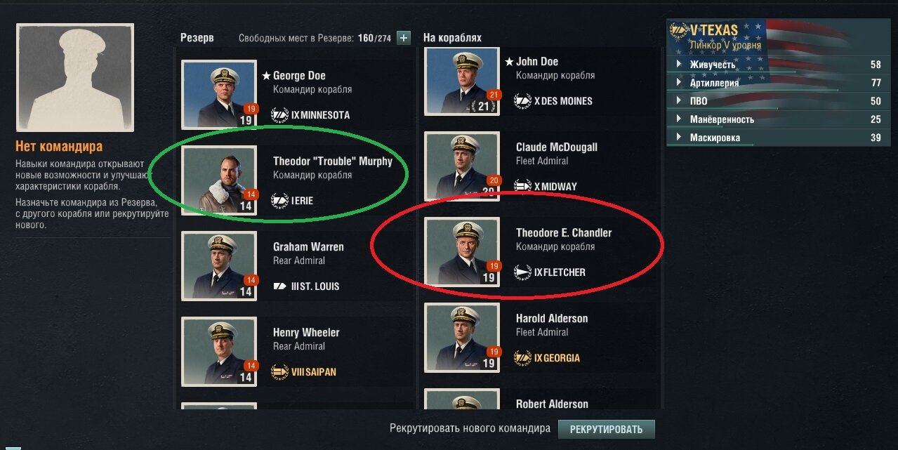Viewport: 898px width, 450px height.
Task: Click the IX Fletcher destroyer class icon
Action: click(x=522, y=272)
